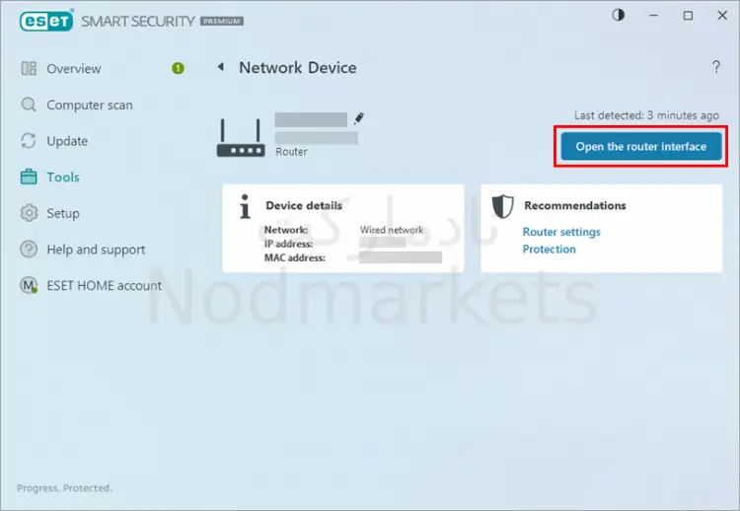Click the Setup gear icon
This screenshot has width=740, height=511.
tap(29, 213)
